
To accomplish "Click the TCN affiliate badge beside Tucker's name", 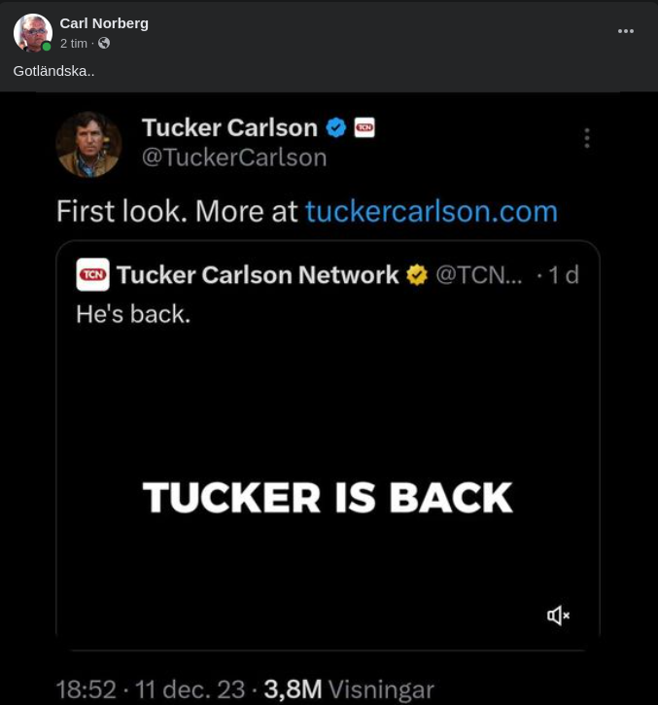I will pos(364,127).
